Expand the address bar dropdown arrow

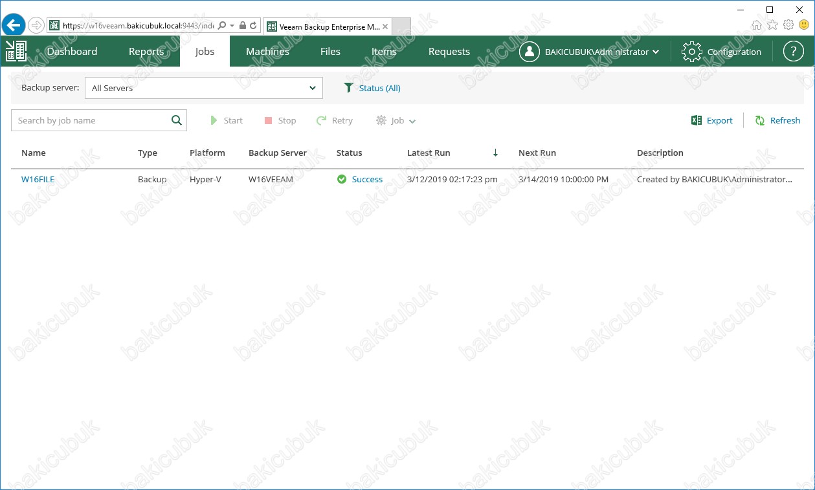(x=232, y=26)
